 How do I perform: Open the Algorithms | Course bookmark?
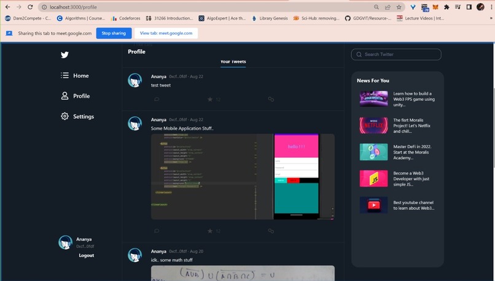[x=80, y=18]
